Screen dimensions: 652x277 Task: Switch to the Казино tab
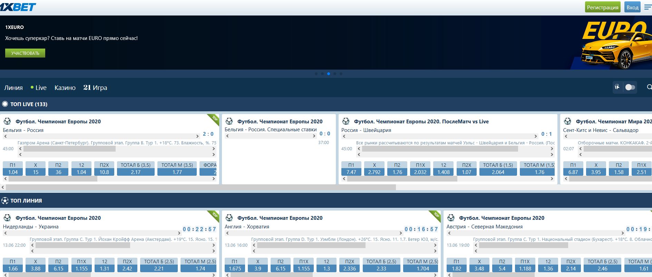(x=65, y=88)
